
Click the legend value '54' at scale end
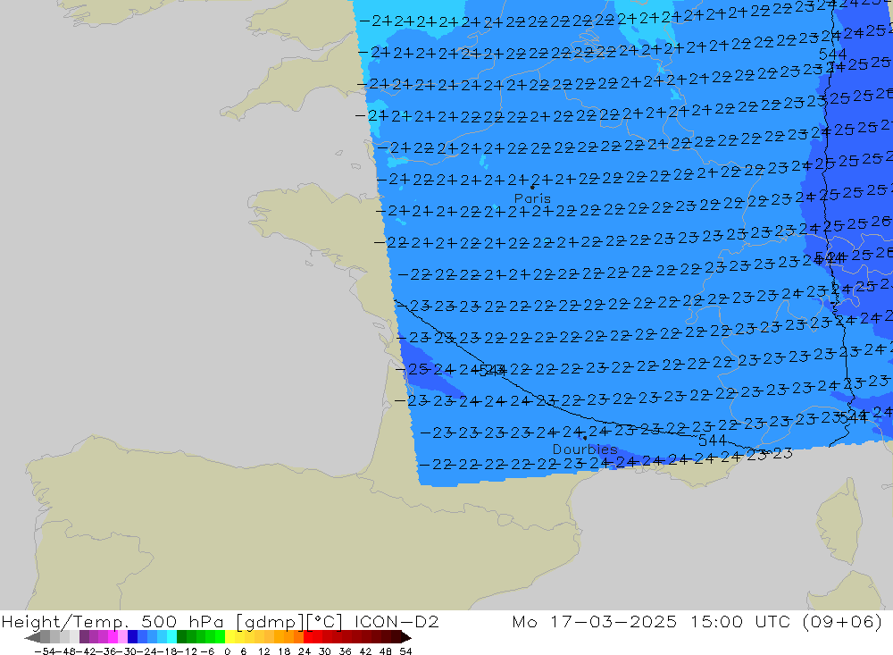click(x=405, y=651)
